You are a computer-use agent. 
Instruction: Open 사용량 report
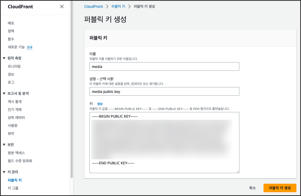pyautogui.click(x=13, y=126)
